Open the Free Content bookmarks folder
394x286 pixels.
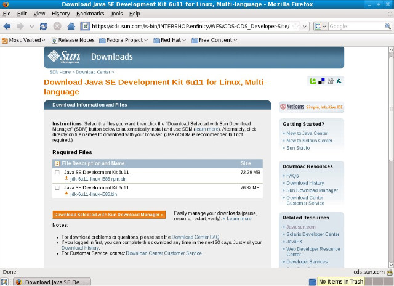pyautogui.click(x=214, y=40)
